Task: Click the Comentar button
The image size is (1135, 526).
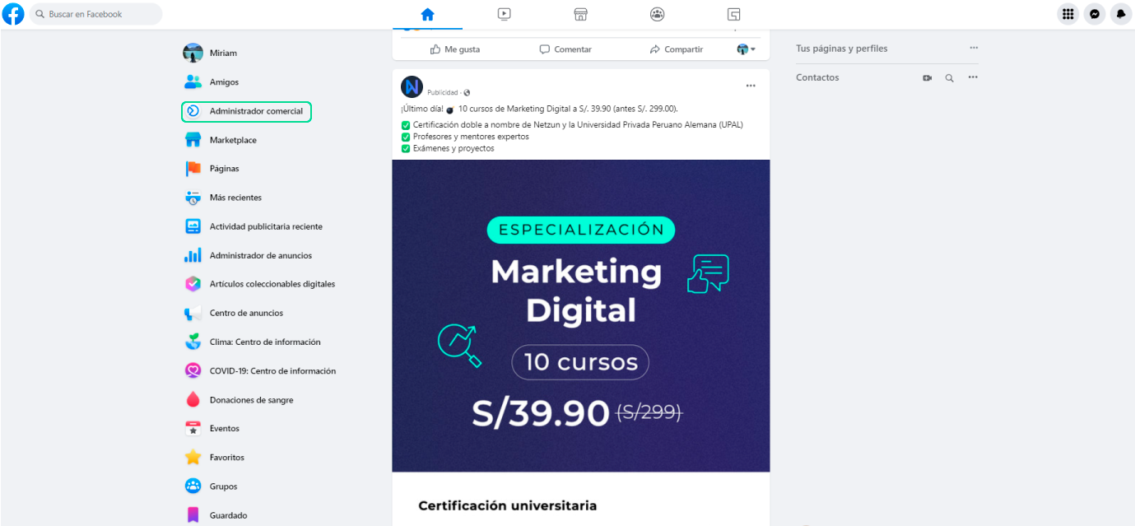Action: [565, 49]
